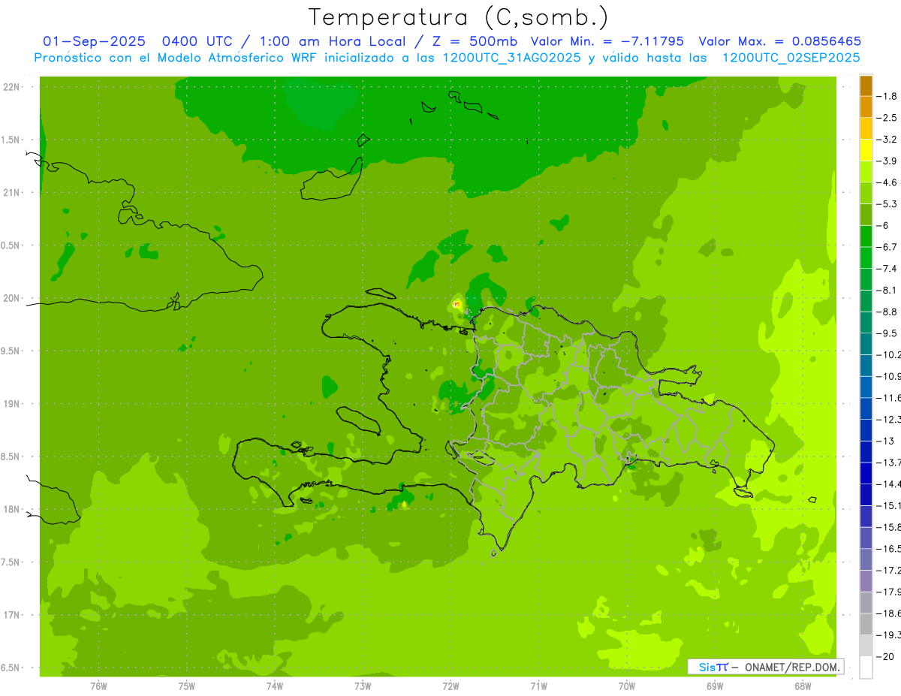This screenshot has height=696, width=901.
Task: Click the "74W" longitude label
Action: point(275,686)
